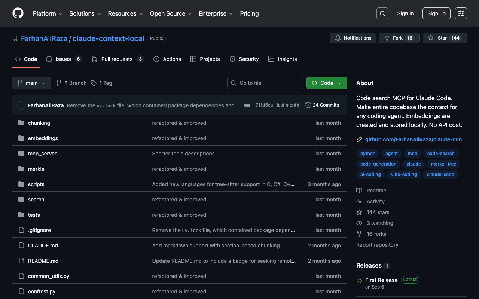This screenshot has width=479, height=299.
Task: Expand the Platform menu in header
Action: coord(48,13)
